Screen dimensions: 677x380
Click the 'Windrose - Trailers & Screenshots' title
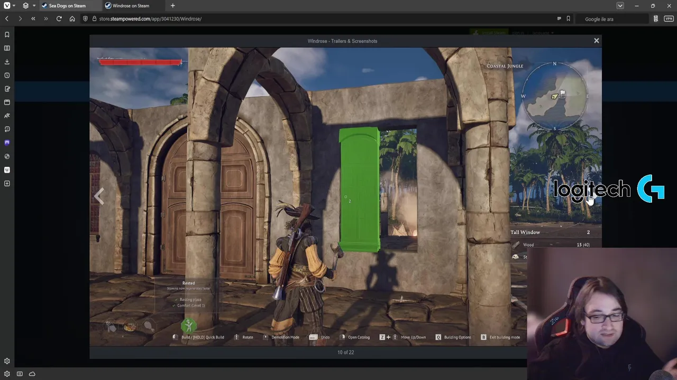pyautogui.click(x=342, y=41)
